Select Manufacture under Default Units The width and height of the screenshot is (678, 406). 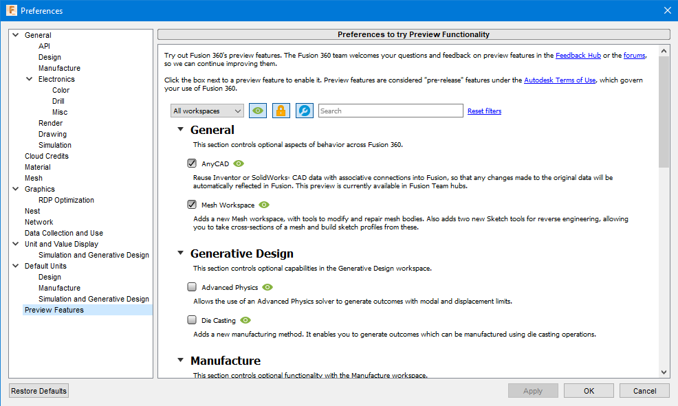pos(59,288)
